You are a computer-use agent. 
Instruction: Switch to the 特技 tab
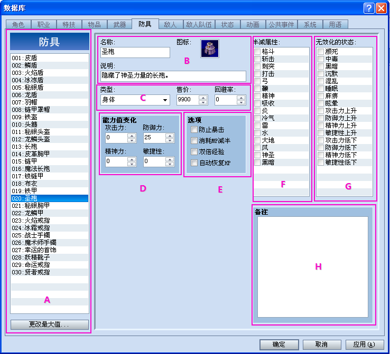(x=69, y=25)
